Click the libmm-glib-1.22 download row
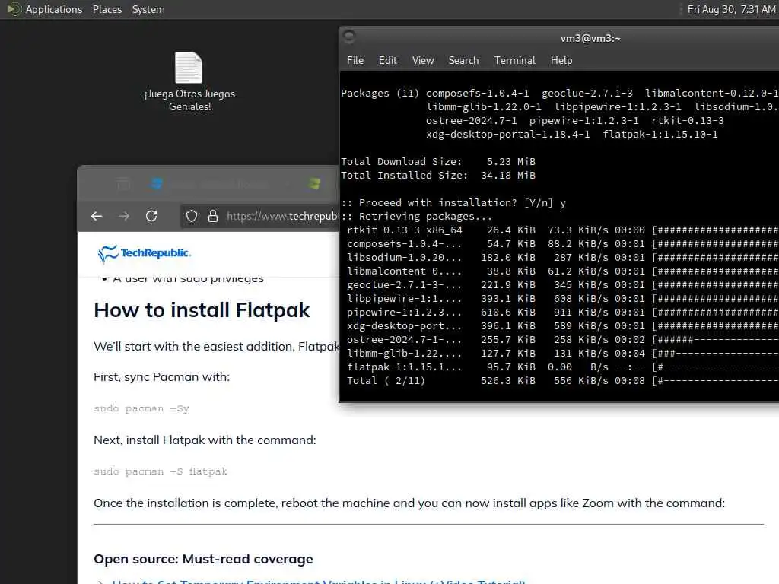The width and height of the screenshot is (779, 584). point(561,353)
